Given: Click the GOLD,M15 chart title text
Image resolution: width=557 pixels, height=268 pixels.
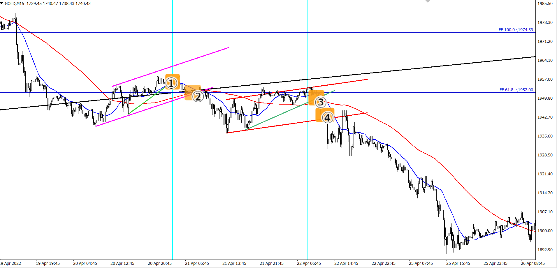Looking at the screenshot, I should (x=15, y=3).
